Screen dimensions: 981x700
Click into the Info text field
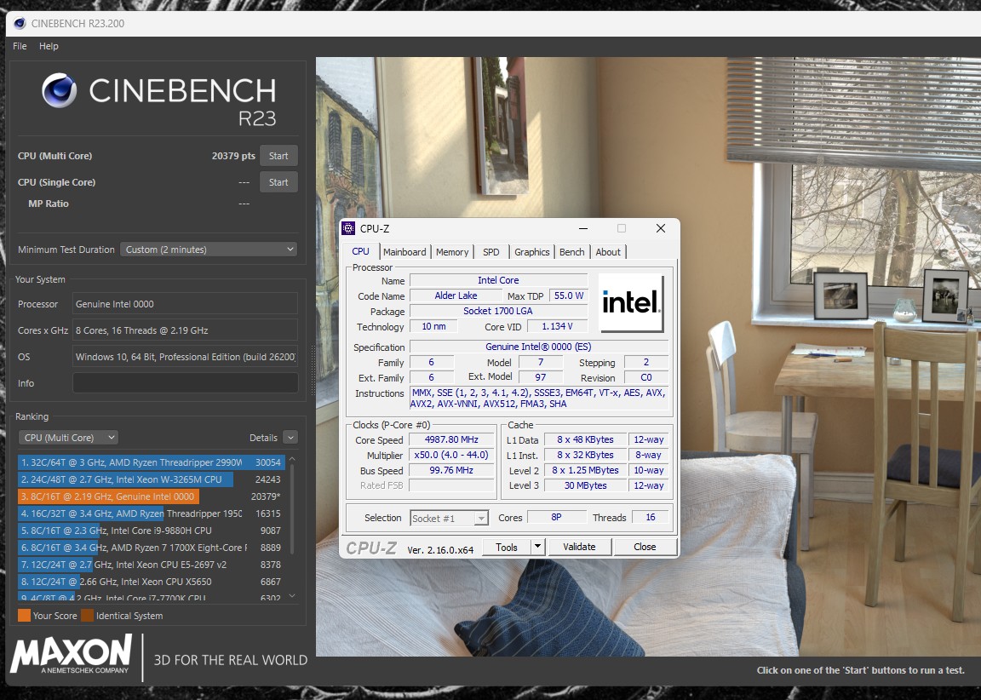tap(185, 383)
